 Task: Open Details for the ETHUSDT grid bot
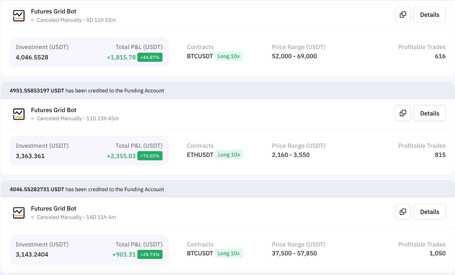click(429, 113)
